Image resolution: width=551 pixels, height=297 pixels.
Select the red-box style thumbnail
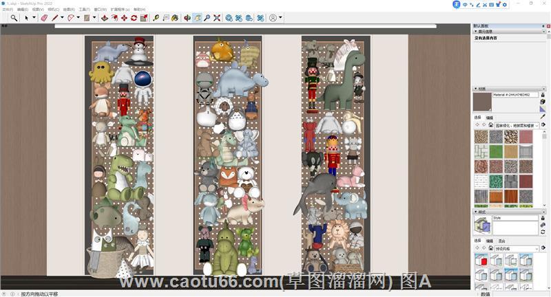[x=481, y=261]
